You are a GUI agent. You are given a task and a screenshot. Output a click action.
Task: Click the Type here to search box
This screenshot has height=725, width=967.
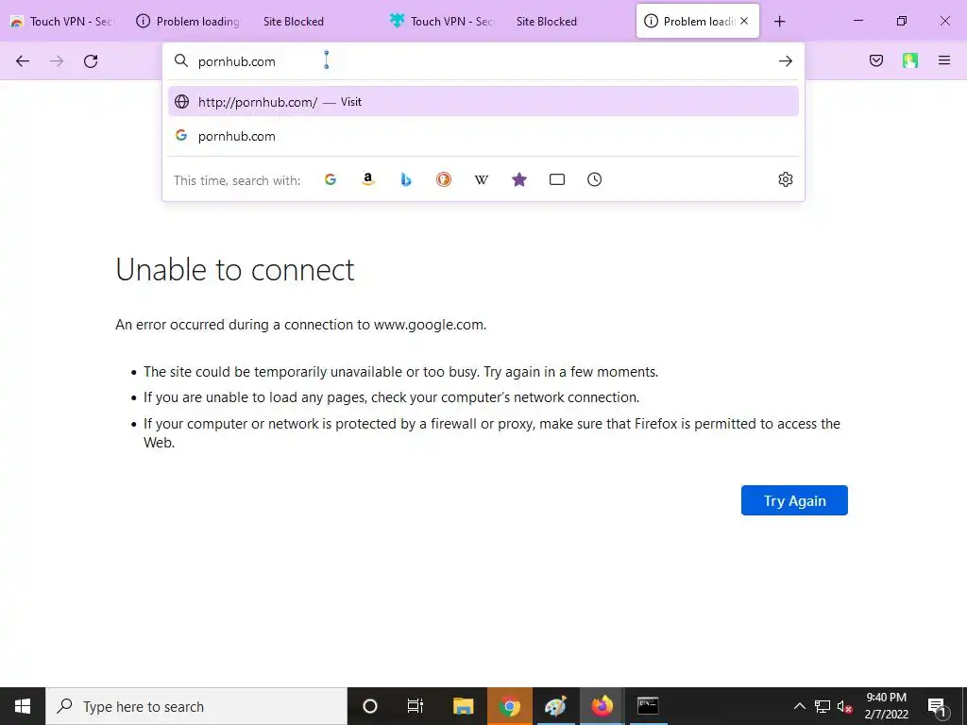point(196,706)
